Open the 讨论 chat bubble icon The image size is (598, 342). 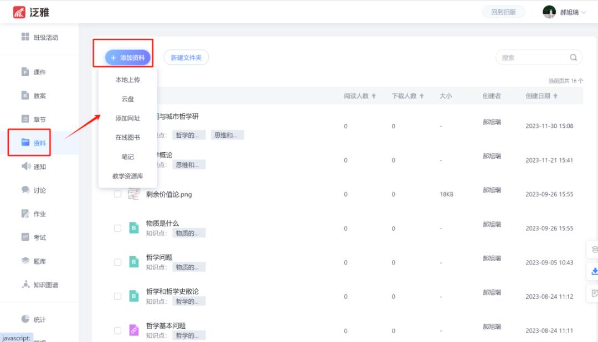pyautogui.click(x=25, y=190)
